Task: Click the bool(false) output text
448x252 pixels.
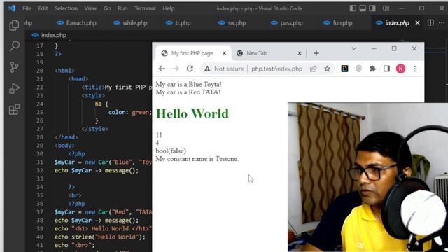Action: click(171, 151)
